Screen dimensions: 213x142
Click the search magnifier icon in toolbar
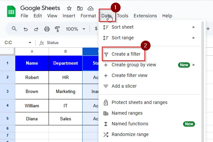pyautogui.click(x=14, y=29)
